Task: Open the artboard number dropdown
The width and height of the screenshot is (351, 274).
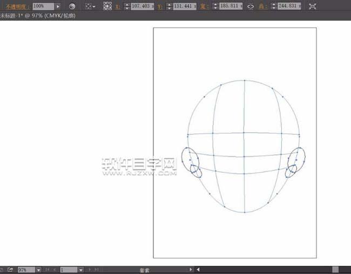Action: pyautogui.click(x=80, y=269)
